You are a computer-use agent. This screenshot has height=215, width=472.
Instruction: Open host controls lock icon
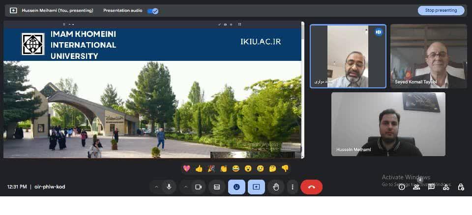tap(461, 187)
